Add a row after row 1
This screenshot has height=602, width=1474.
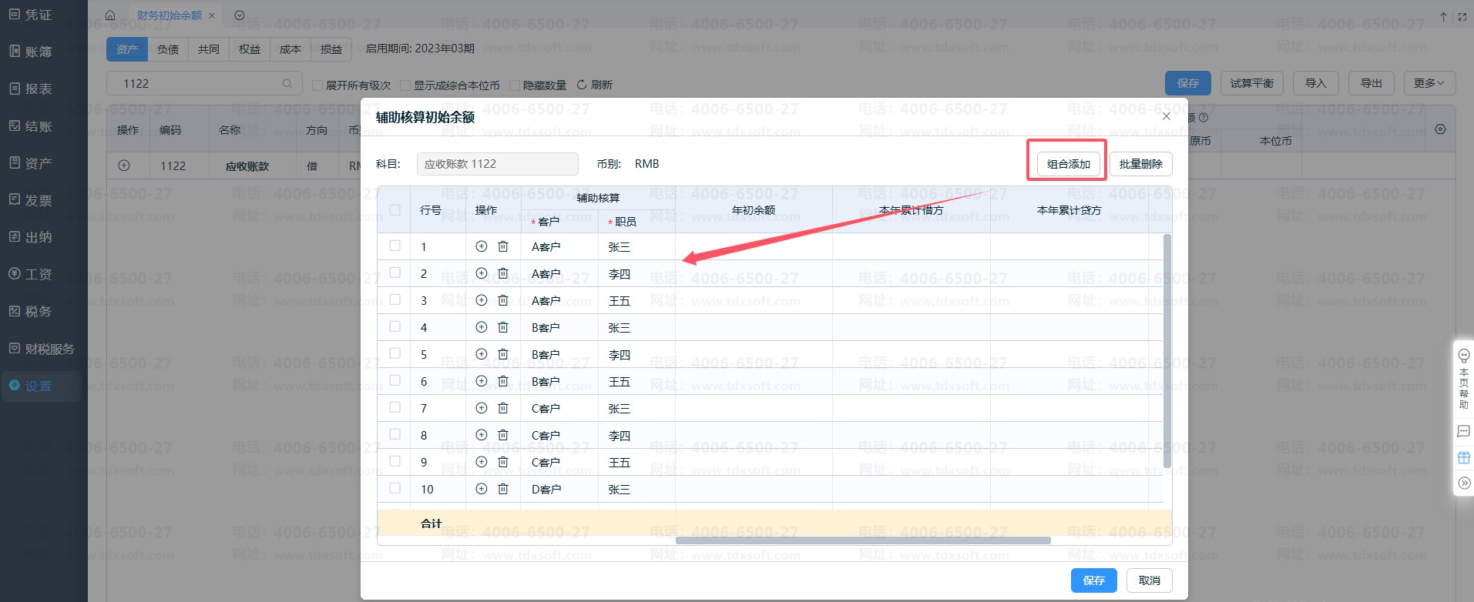(482, 246)
